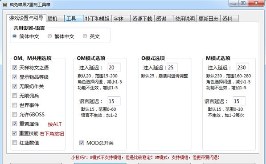Select the 简体中文 language radio button
This screenshot has height=164, width=266.
[15, 36]
